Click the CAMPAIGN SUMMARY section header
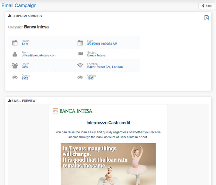This screenshot has width=216, height=185. click(x=27, y=16)
